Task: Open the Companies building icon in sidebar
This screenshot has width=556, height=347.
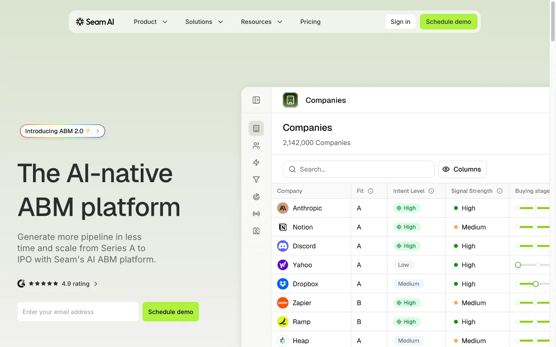Action: (256, 128)
